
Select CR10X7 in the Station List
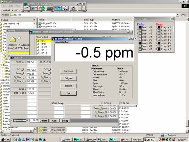pos(44,41)
